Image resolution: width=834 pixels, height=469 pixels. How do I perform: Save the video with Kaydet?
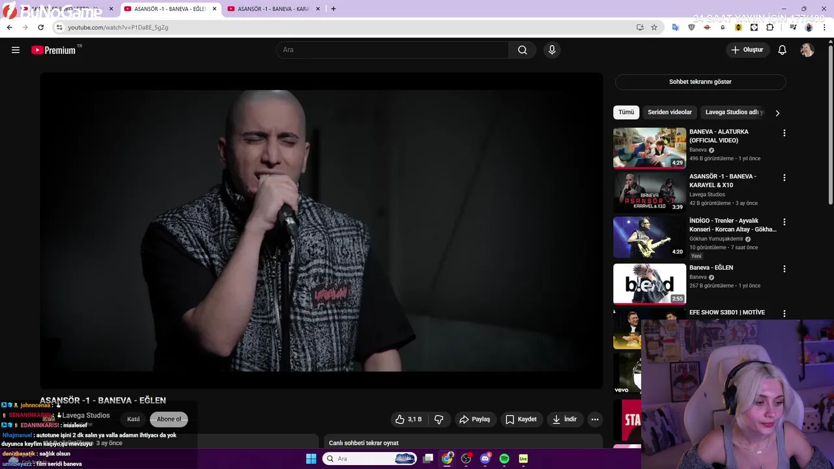(x=521, y=419)
